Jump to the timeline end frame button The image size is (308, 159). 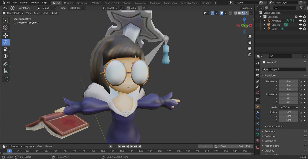coord(139,146)
